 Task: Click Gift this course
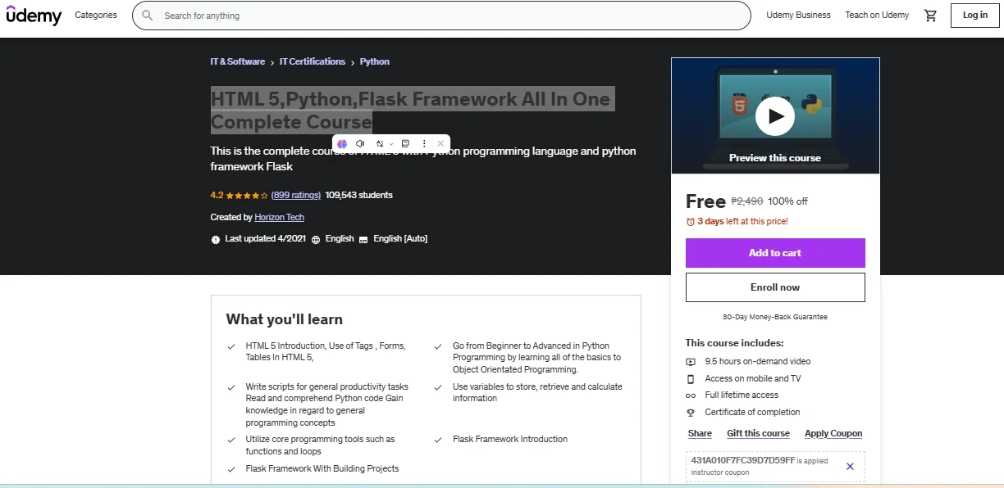759,434
